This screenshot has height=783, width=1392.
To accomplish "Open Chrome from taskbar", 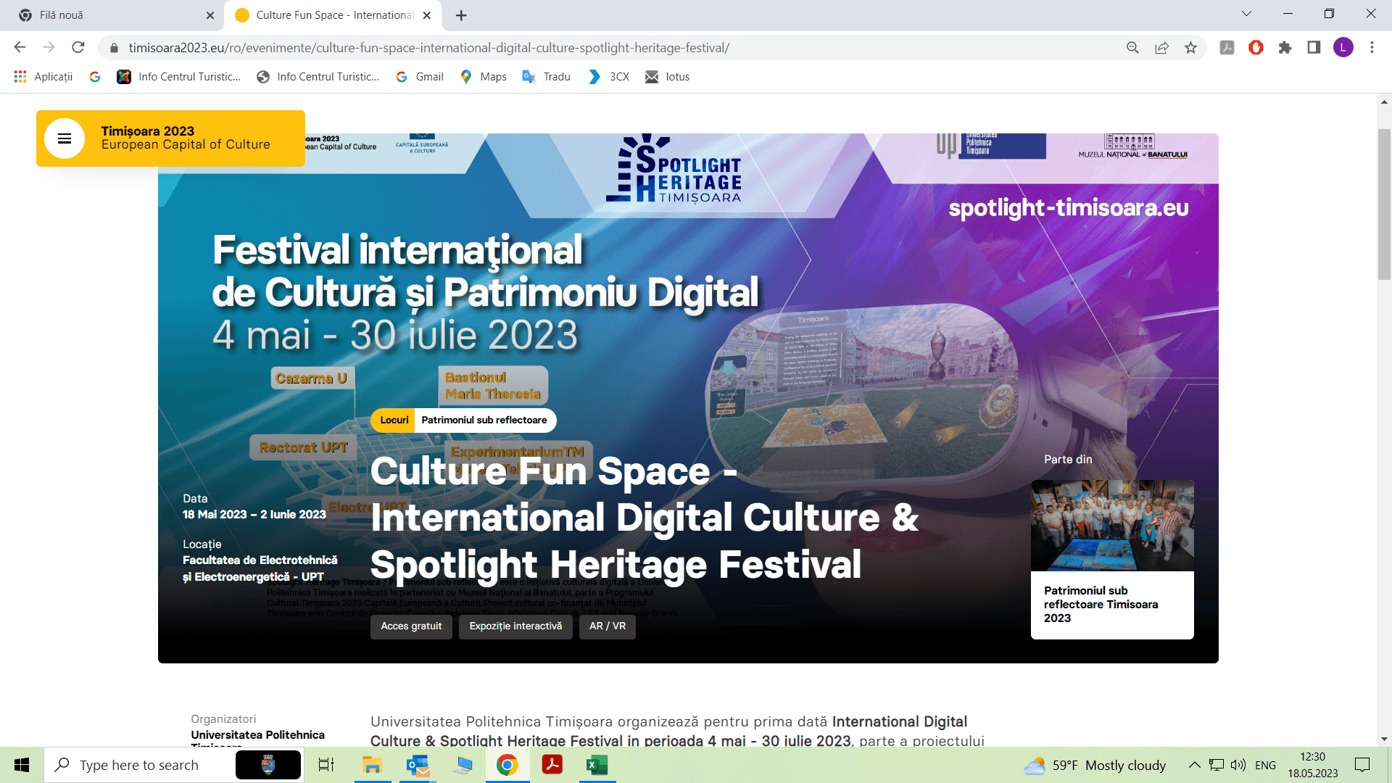I will pos(507,765).
